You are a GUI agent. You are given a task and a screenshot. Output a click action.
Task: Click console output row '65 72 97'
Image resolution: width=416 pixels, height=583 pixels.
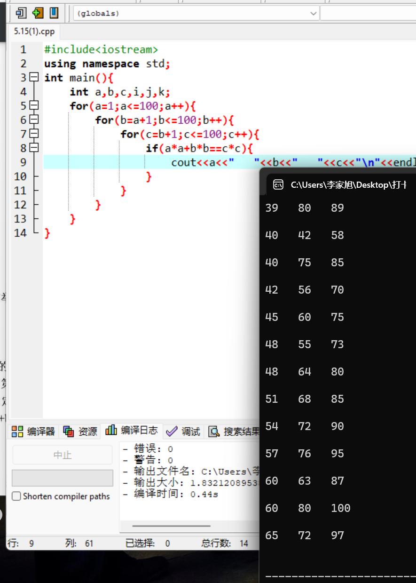pos(305,535)
